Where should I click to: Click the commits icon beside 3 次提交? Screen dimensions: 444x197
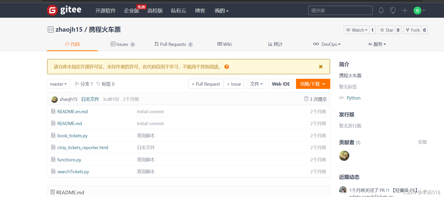pyautogui.click(x=306, y=99)
